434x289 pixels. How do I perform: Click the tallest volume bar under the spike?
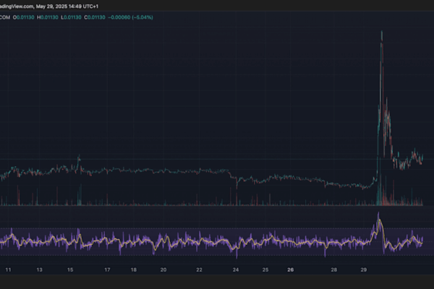(379, 181)
